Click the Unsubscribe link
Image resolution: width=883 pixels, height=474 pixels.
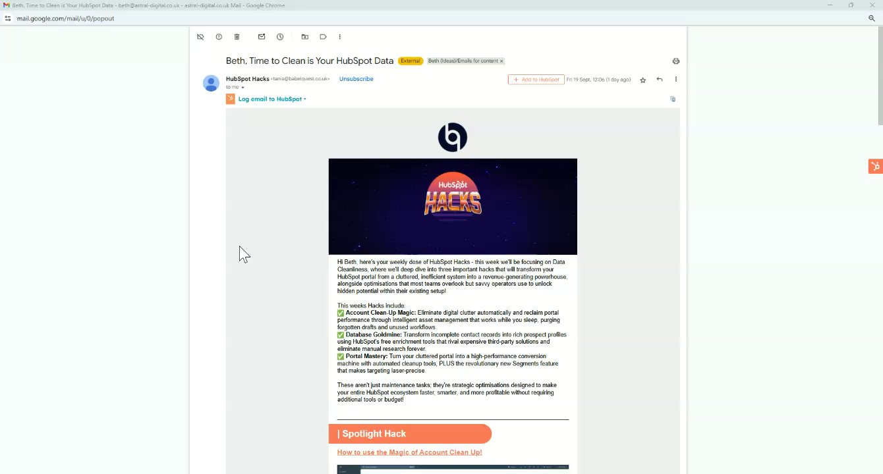tap(356, 79)
